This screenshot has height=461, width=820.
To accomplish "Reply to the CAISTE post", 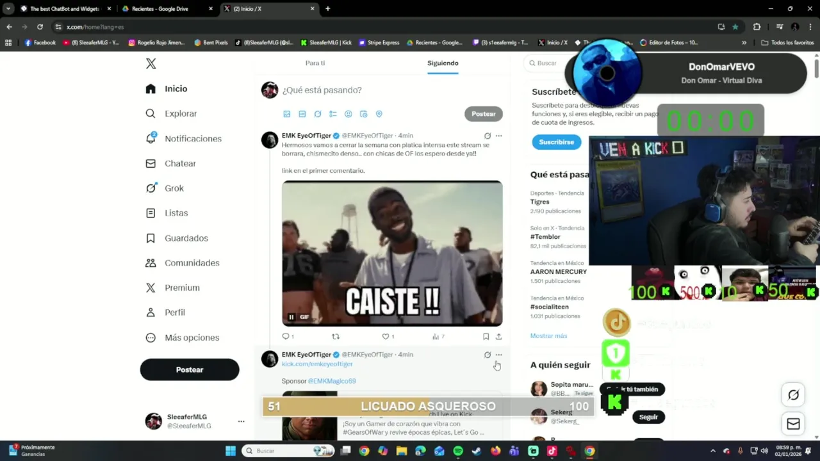I will coord(288,336).
